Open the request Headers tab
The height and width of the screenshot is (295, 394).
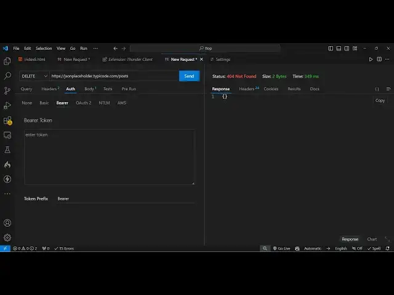coord(50,88)
